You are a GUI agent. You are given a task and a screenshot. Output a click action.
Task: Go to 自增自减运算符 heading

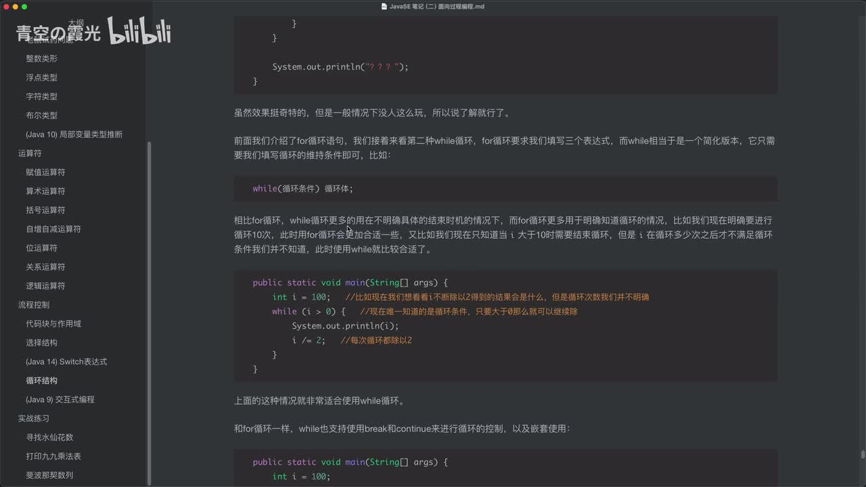53,229
